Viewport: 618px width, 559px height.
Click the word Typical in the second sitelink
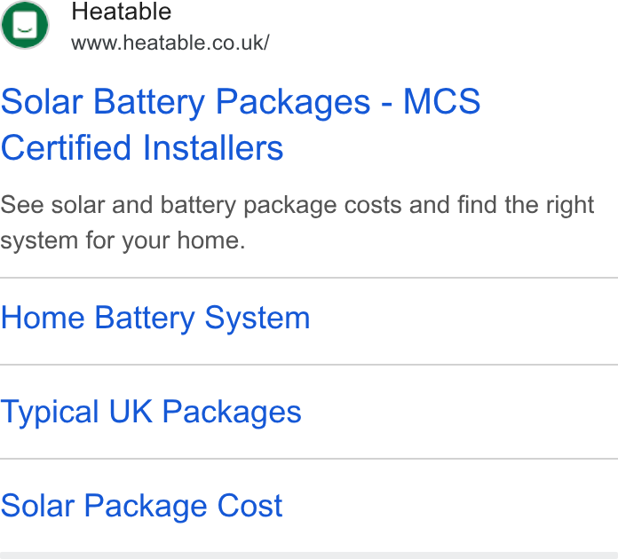pyautogui.click(x=50, y=413)
